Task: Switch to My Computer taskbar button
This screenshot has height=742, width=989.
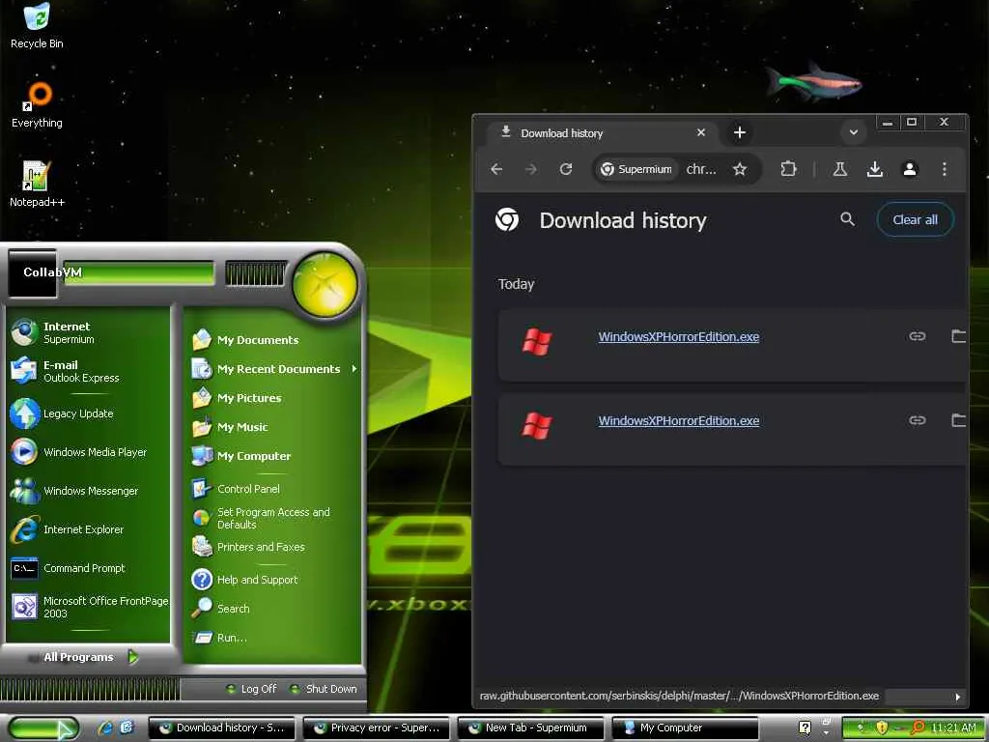Action: point(685,728)
